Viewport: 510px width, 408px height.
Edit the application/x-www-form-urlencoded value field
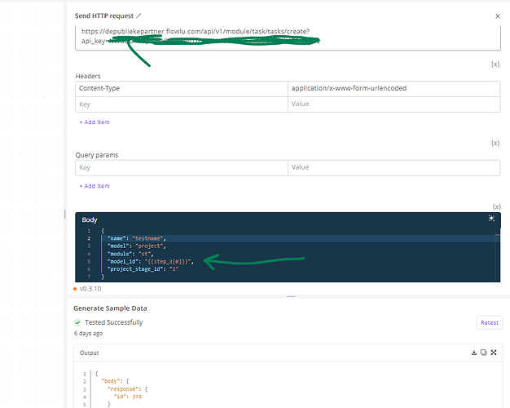(393, 89)
